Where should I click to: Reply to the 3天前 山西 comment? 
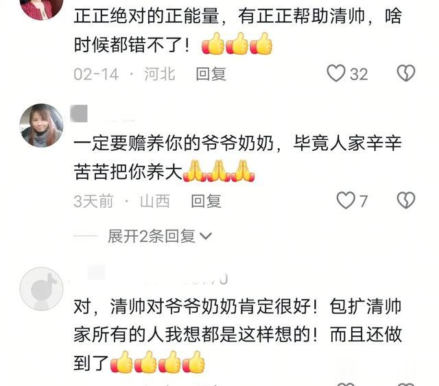tap(206, 202)
